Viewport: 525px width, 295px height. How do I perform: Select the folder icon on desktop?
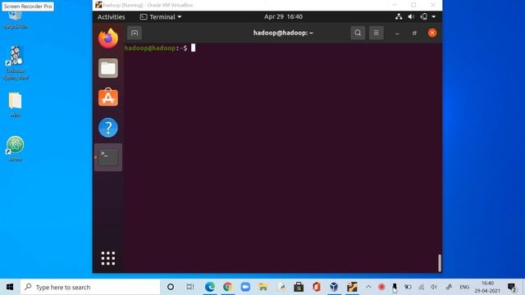(16, 104)
